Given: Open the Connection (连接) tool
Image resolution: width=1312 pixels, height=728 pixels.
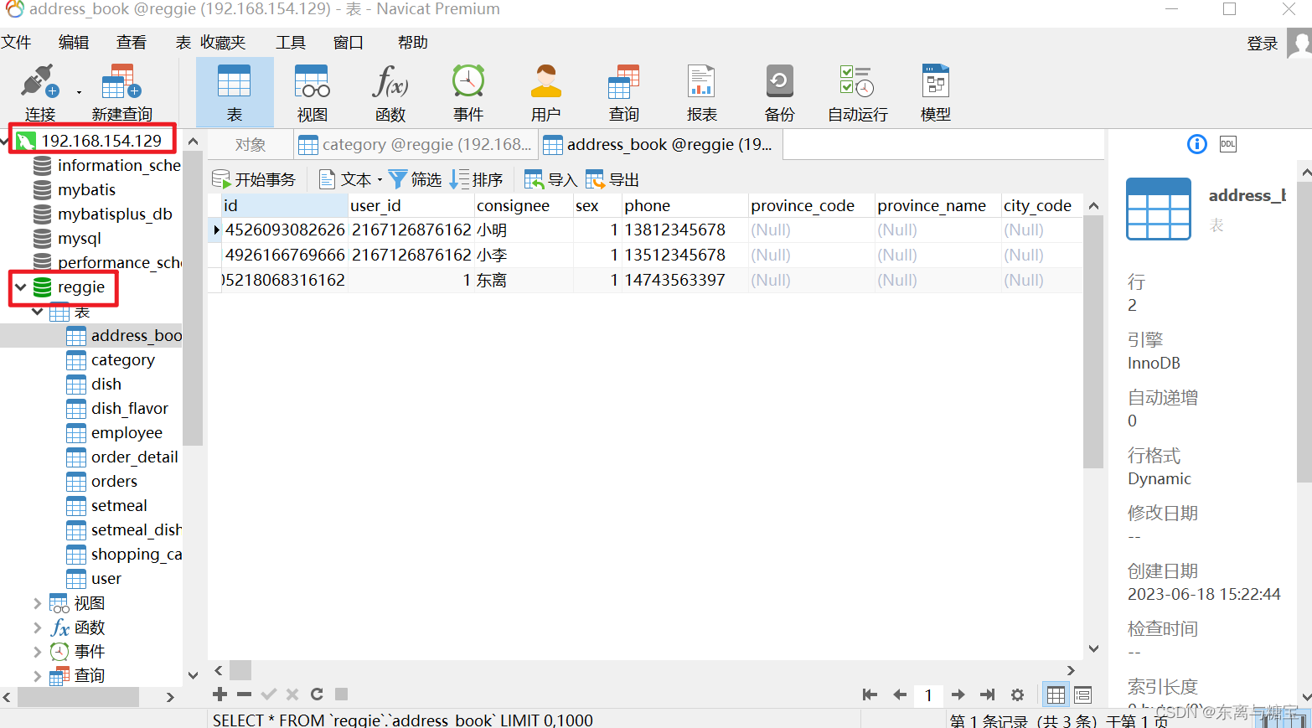Looking at the screenshot, I should tap(39, 93).
